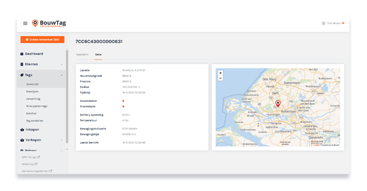Open the Gereedschapsbeheer link
This screenshot has width=367, height=191.
35,171
